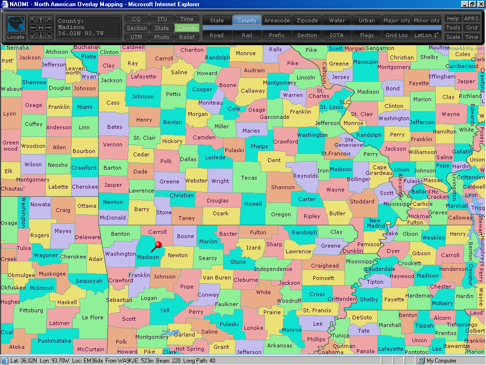
Task: Select the green County locate mode
Action: pyautogui.click(x=187, y=28)
